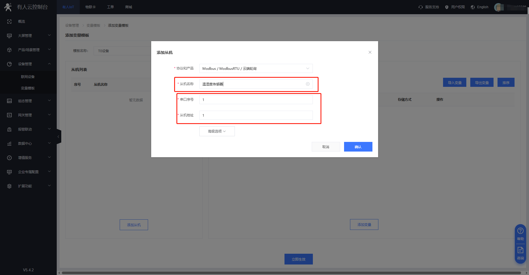
Task: Open the 物联卡 top navigation tab
Action: click(x=90, y=7)
